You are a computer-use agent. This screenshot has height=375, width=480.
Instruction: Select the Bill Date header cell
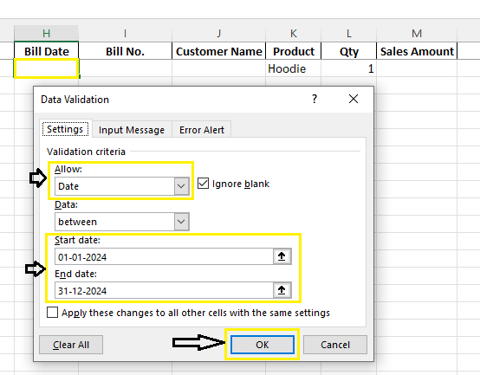point(46,51)
